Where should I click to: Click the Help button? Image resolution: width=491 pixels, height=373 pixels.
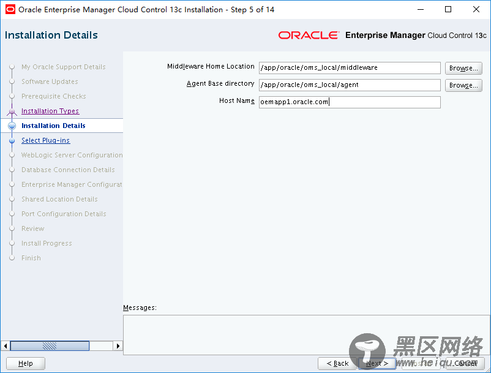pos(26,363)
